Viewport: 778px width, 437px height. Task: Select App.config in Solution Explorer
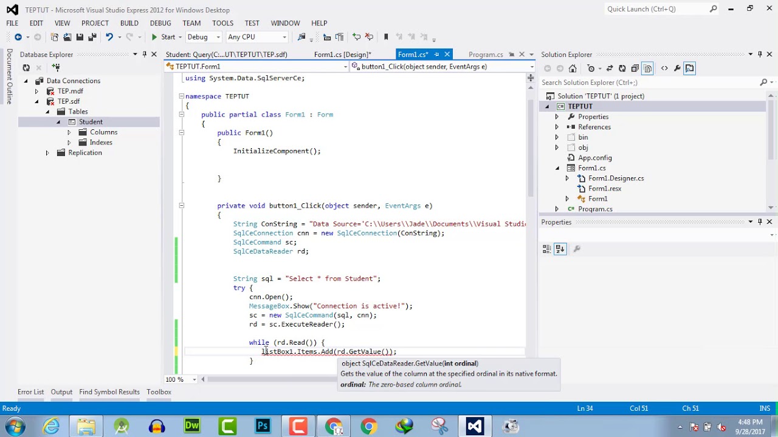(x=595, y=158)
